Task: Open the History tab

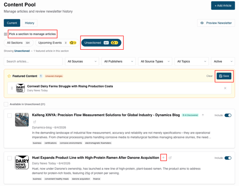Action: pos(29,23)
